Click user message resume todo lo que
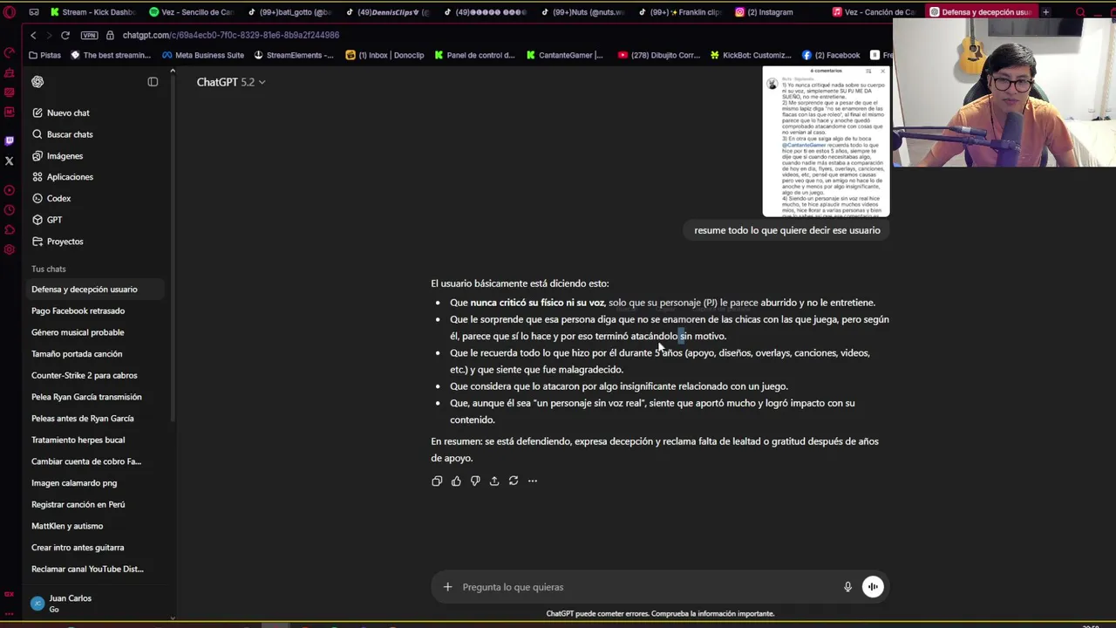Image resolution: width=1116 pixels, height=628 pixels. pos(787,230)
